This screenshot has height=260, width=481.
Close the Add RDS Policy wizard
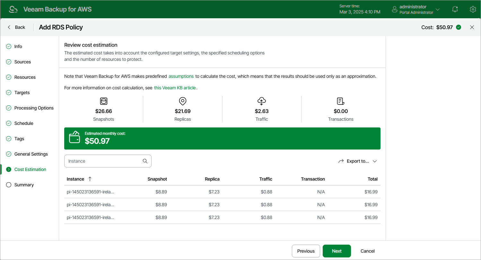(472, 27)
